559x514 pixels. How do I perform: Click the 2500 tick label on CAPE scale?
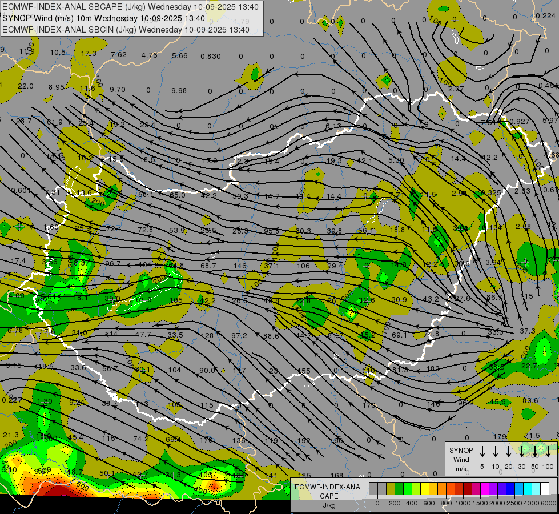[x=514, y=503]
